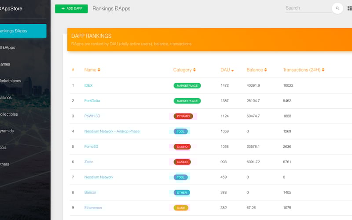Viewport: 352px width, 220px height.
Task: Open the PoWH 3D dapp link
Action: [x=92, y=116]
